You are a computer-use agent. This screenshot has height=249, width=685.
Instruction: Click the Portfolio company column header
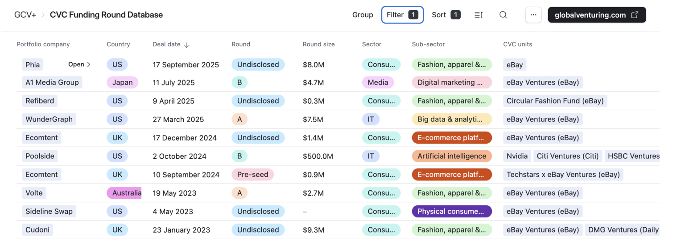coord(43,44)
